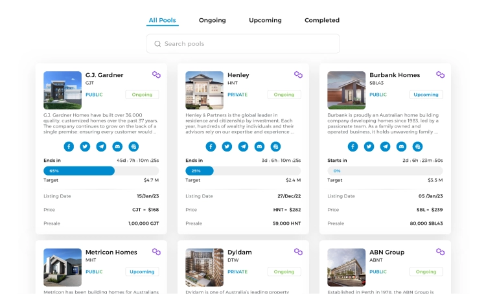Open website globe icon on G.J. Gardner card

[x=133, y=146]
